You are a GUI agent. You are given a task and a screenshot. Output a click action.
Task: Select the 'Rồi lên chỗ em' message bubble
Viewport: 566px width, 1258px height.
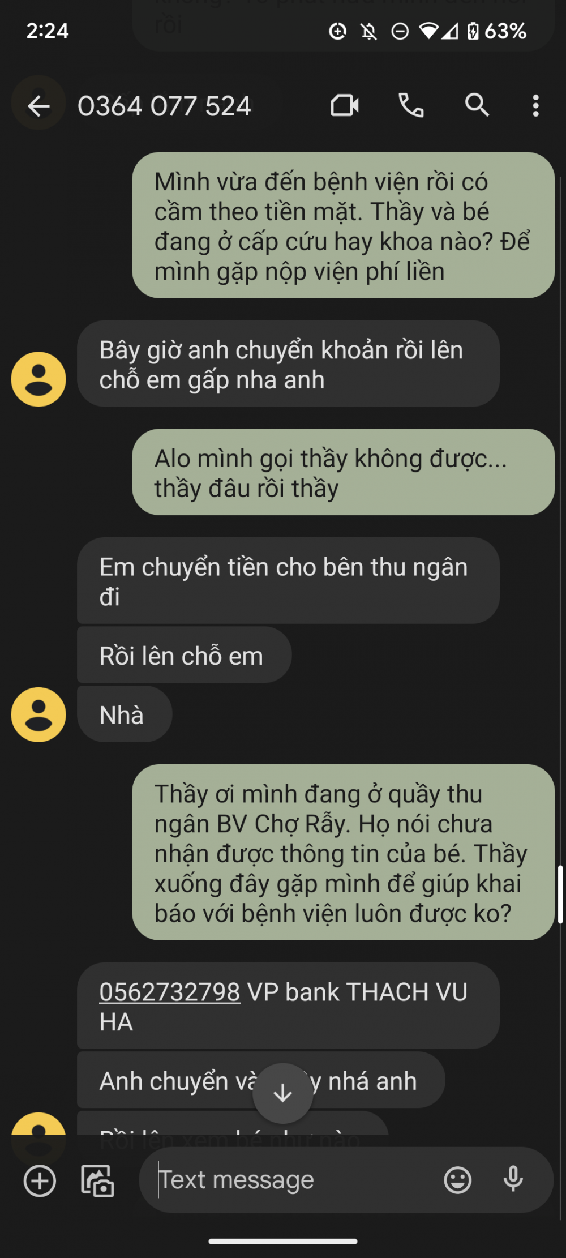coord(185,655)
